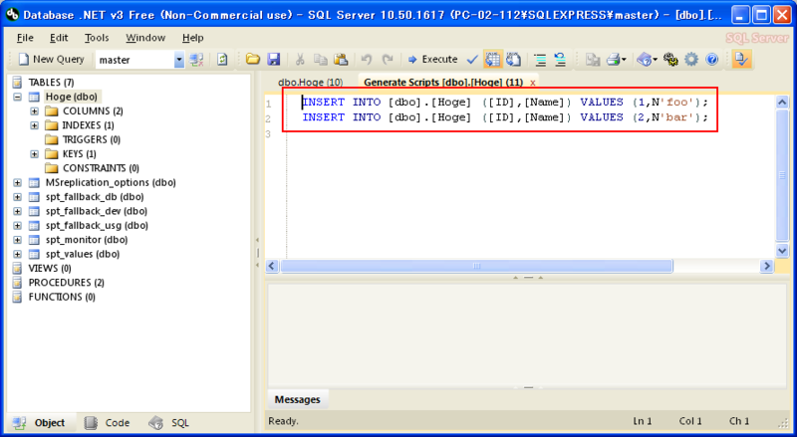This screenshot has height=437, width=797.
Task: Open the printer icon dropdown arrow
Action: [624, 60]
